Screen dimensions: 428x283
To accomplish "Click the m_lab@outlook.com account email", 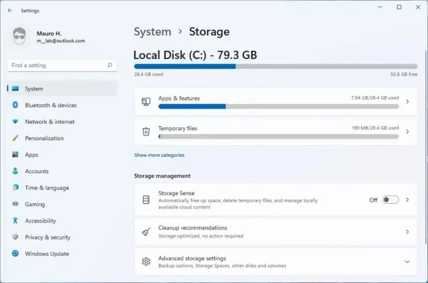I will click(61, 41).
